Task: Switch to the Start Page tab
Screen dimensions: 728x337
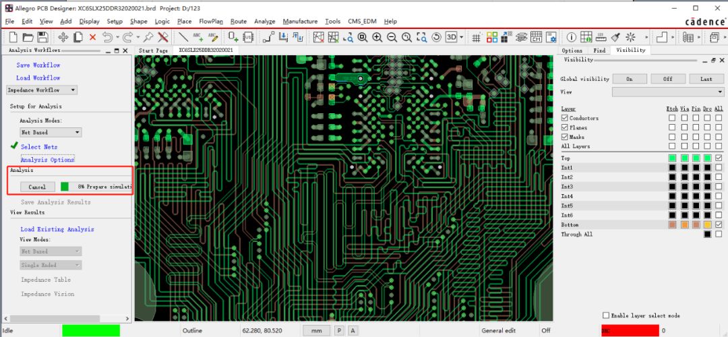Action: pos(153,50)
